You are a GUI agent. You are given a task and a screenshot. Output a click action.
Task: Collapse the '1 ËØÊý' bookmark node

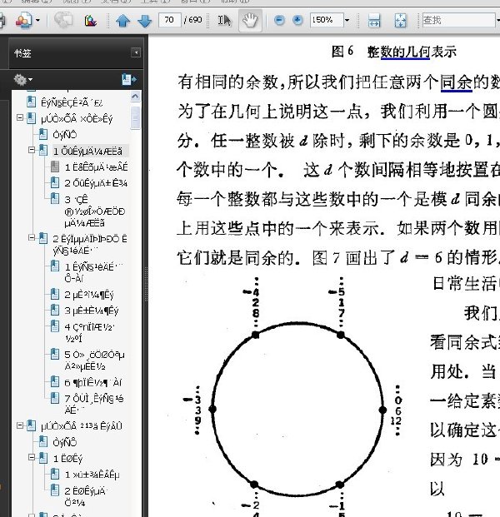[x=32, y=457]
